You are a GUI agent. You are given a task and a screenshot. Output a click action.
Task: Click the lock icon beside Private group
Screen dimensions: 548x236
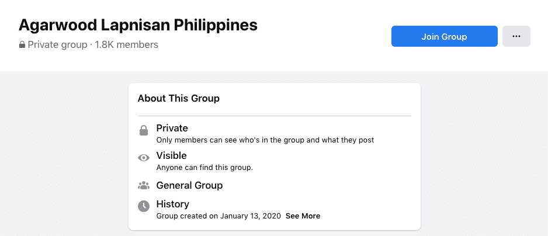(22, 45)
